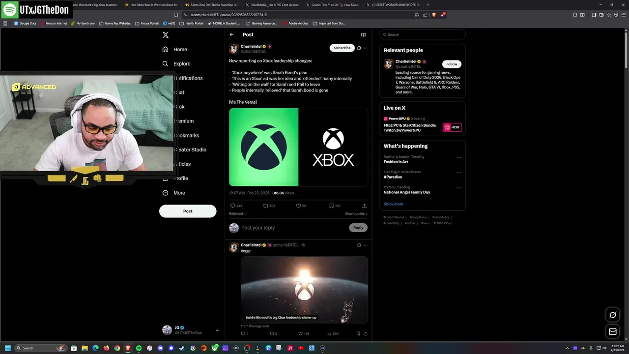Open browser hamburger menu
This screenshot has width=629, height=354.
tap(623, 15)
